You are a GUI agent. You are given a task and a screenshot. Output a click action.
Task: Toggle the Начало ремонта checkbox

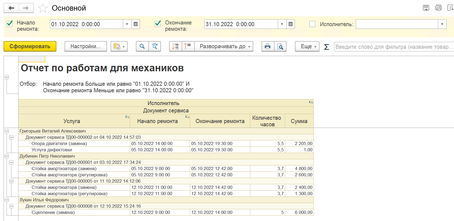click(10, 24)
